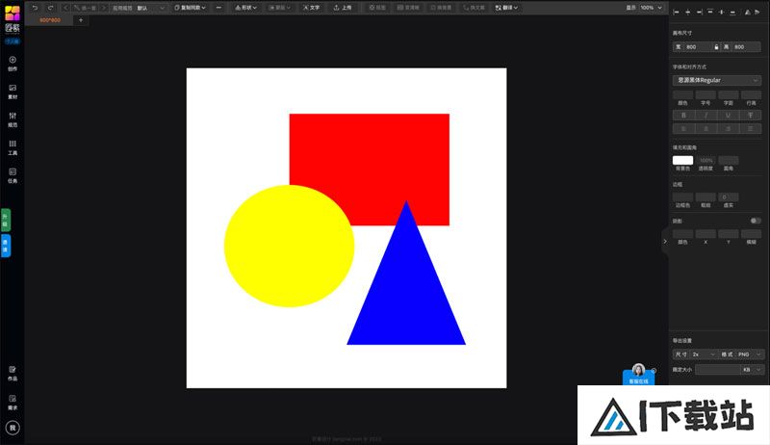This screenshot has height=445, width=770.
Task: Toggle bold B text formatting
Action: [x=683, y=115]
